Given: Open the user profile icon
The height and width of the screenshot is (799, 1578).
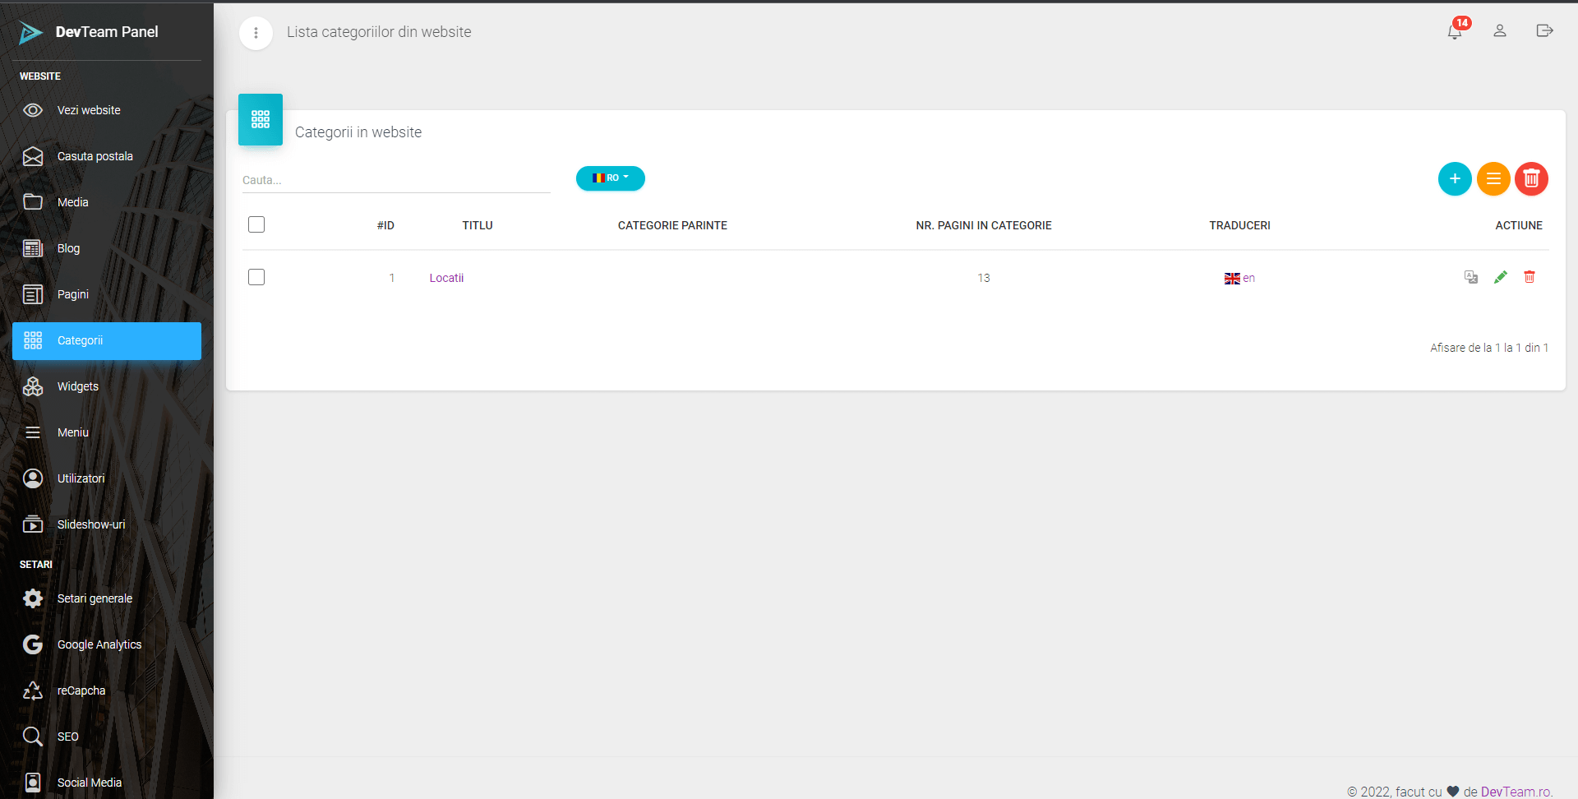Looking at the screenshot, I should click(1499, 31).
